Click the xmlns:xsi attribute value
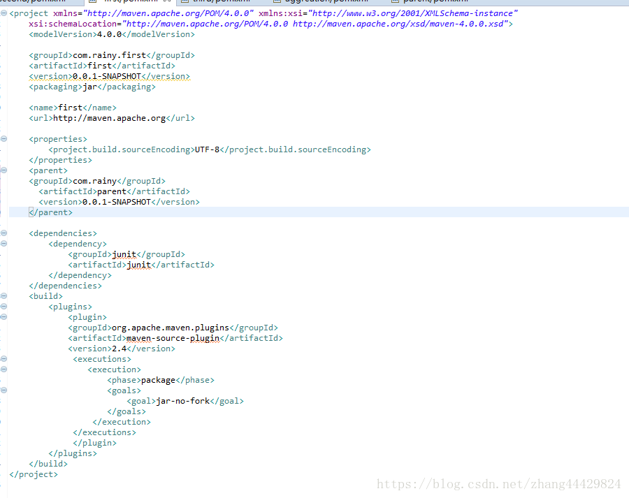 [x=413, y=13]
